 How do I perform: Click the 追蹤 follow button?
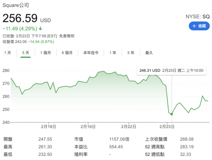pos(199,26)
